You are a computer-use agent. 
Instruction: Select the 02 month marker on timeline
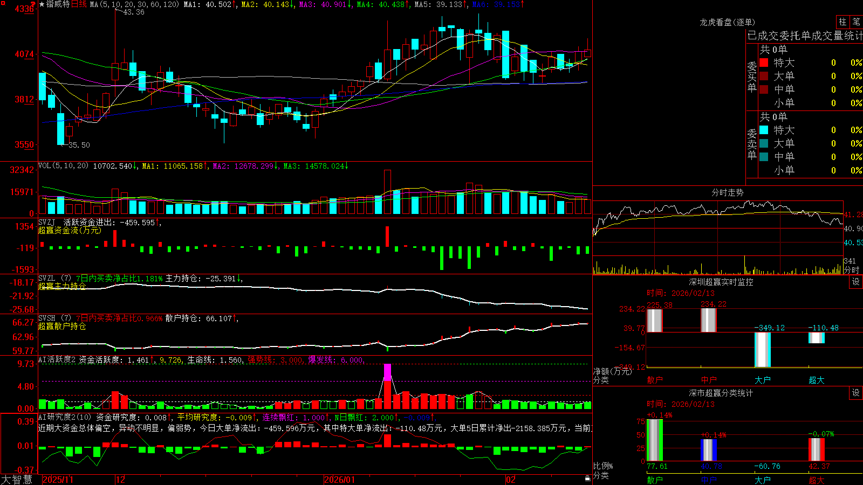510,480
